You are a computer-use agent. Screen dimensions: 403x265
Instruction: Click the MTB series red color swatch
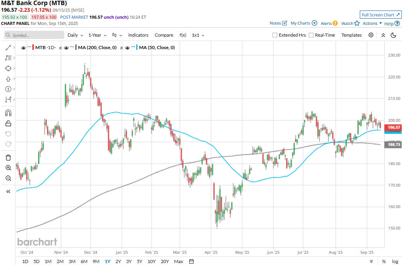pyautogui.click(x=33, y=47)
